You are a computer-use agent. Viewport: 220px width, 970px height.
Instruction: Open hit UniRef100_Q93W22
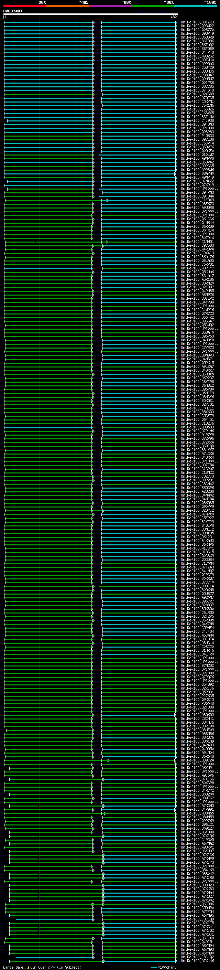197,26
